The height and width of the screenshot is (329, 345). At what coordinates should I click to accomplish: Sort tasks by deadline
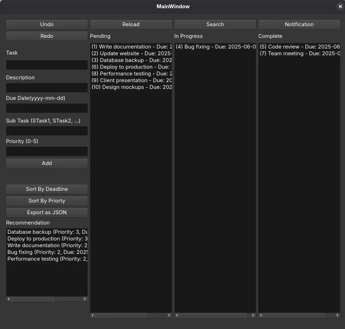(x=47, y=189)
